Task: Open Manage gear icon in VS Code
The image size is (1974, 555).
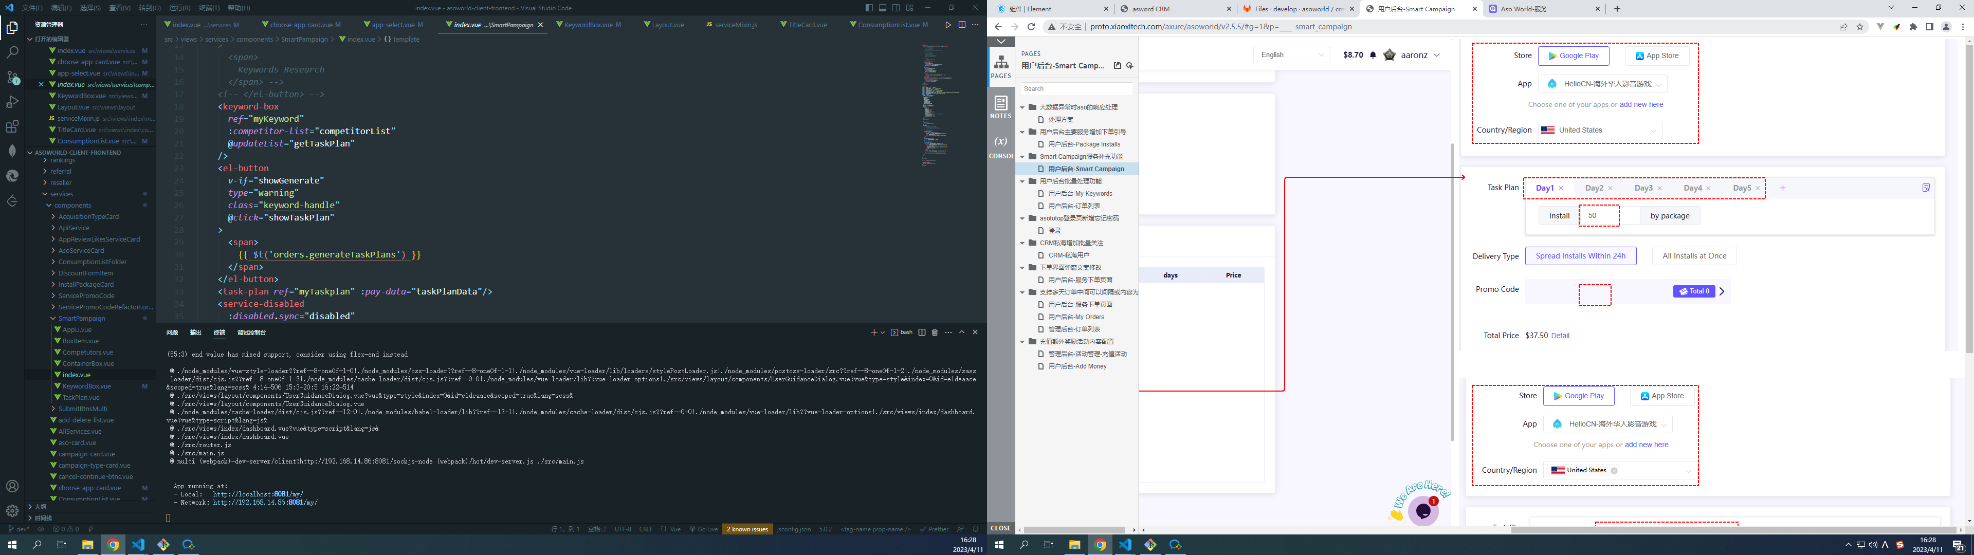Action: (12, 510)
